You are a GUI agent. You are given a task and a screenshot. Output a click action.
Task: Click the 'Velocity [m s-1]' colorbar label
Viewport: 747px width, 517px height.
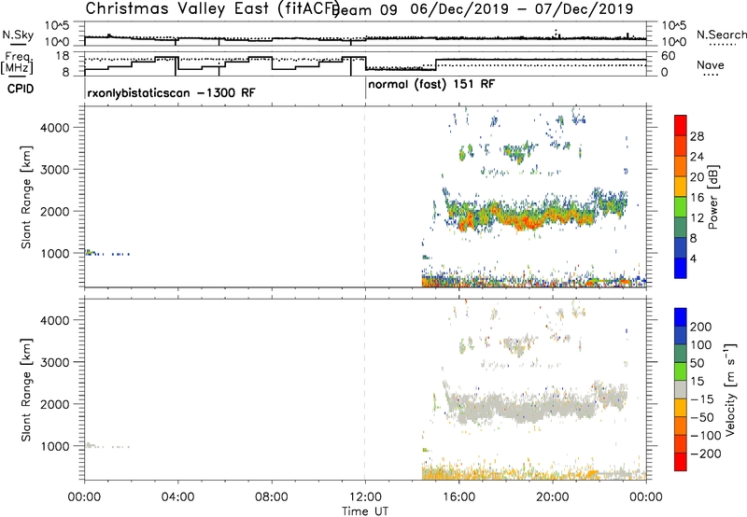coord(731,389)
